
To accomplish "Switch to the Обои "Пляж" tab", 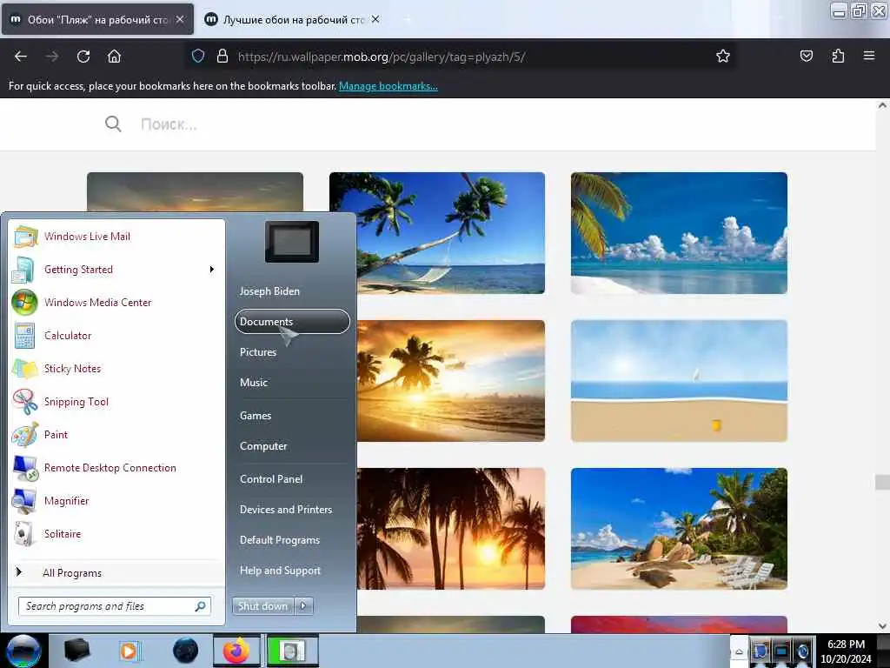I will (x=97, y=19).
